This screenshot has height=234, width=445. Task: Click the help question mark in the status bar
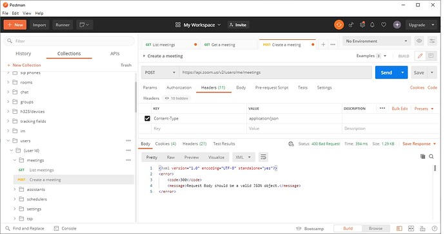pyautogui.click(x=434, y=228)
